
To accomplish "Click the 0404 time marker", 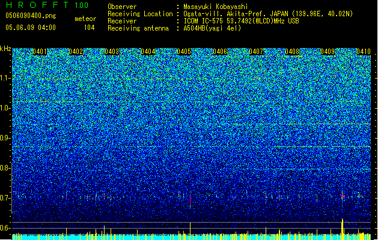I will click(148, 52).
